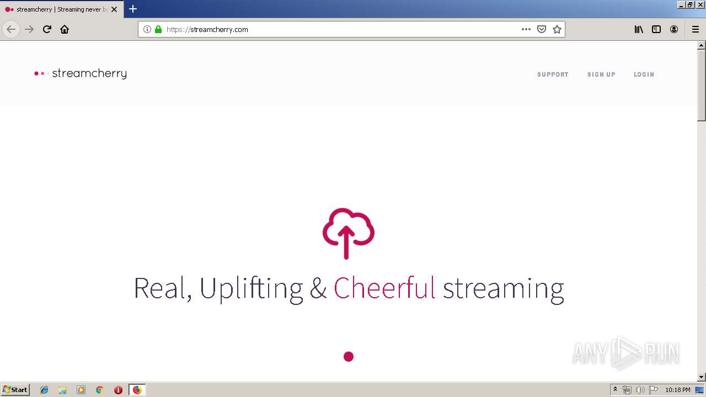The image size is (706, 397).
Task: Launch Chrome from the taskbar
Action: click(x=99, y=390)
